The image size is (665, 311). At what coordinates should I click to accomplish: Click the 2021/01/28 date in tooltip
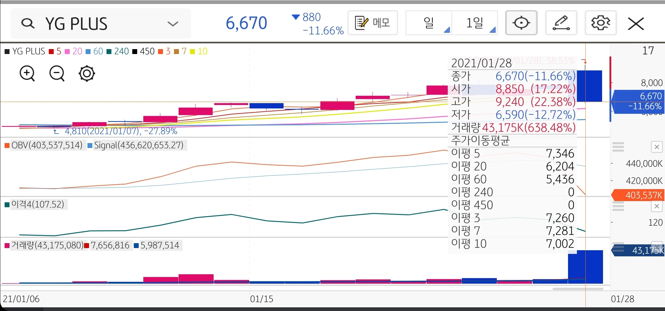coord(481,63)
